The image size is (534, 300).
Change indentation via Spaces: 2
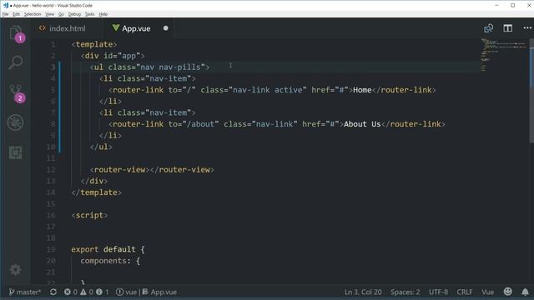(405, 292)
